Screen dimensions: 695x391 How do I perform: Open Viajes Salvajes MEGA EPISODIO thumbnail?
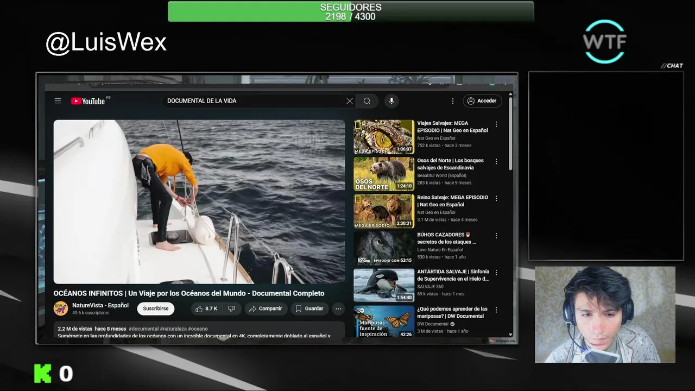pos(384,137)
